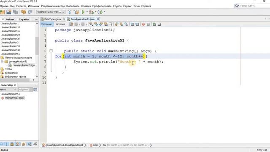Toggle fully qualified names in Navigator
The image size is (270, 152).
(24, 144)
